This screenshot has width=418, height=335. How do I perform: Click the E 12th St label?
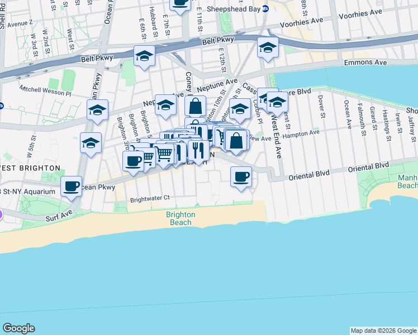pos(222,60)
